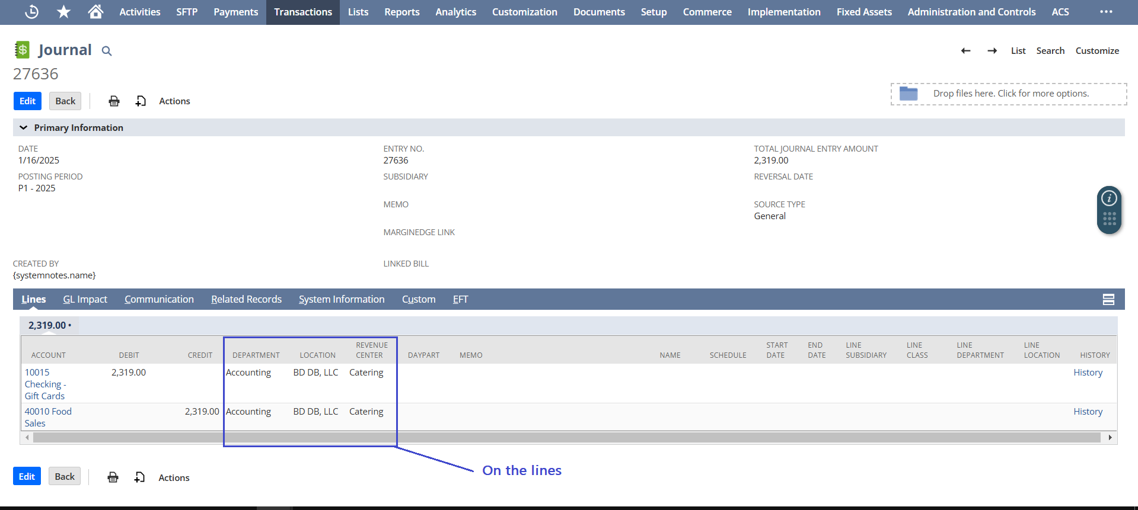Switch to the GL Impact tab
Viewport: 1138px width, 510px height.
pos(85,300)
